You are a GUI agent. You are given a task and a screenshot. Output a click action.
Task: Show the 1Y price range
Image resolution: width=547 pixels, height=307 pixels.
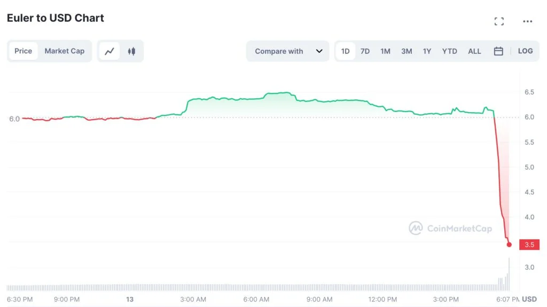click(427, 51)
